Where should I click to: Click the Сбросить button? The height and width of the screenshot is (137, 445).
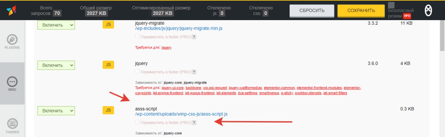pos(312,10)
